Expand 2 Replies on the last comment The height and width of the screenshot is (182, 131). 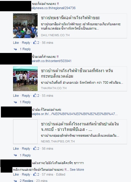(x=26, y=180)
